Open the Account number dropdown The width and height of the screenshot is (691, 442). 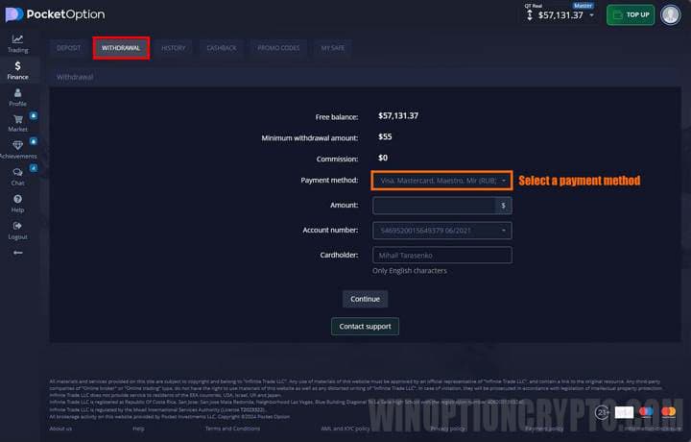441,230
